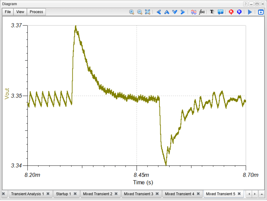267x201 pixels.
Task: Pan the plot right with the arrow
Action: (x=182, y=12)
